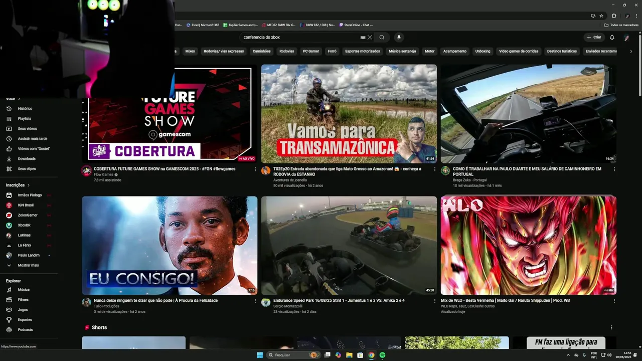The width and height of the screenshot is (642, 361).
Task: Open the Todos os marcadores folder
Action: tap(621, 25)
